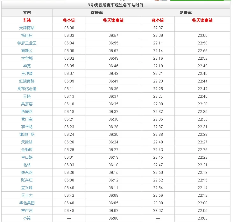The height and width of the screenshot is (224, 233).
Task: Click the 天塔 station link
Action: (27, 96)
